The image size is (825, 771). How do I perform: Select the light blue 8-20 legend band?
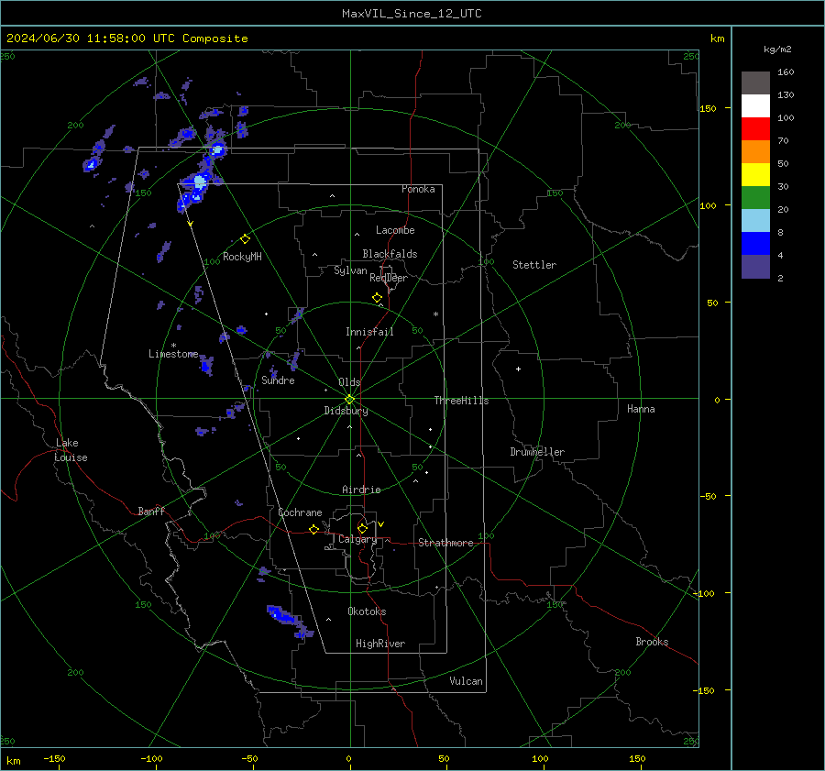[x=755, y=221]
